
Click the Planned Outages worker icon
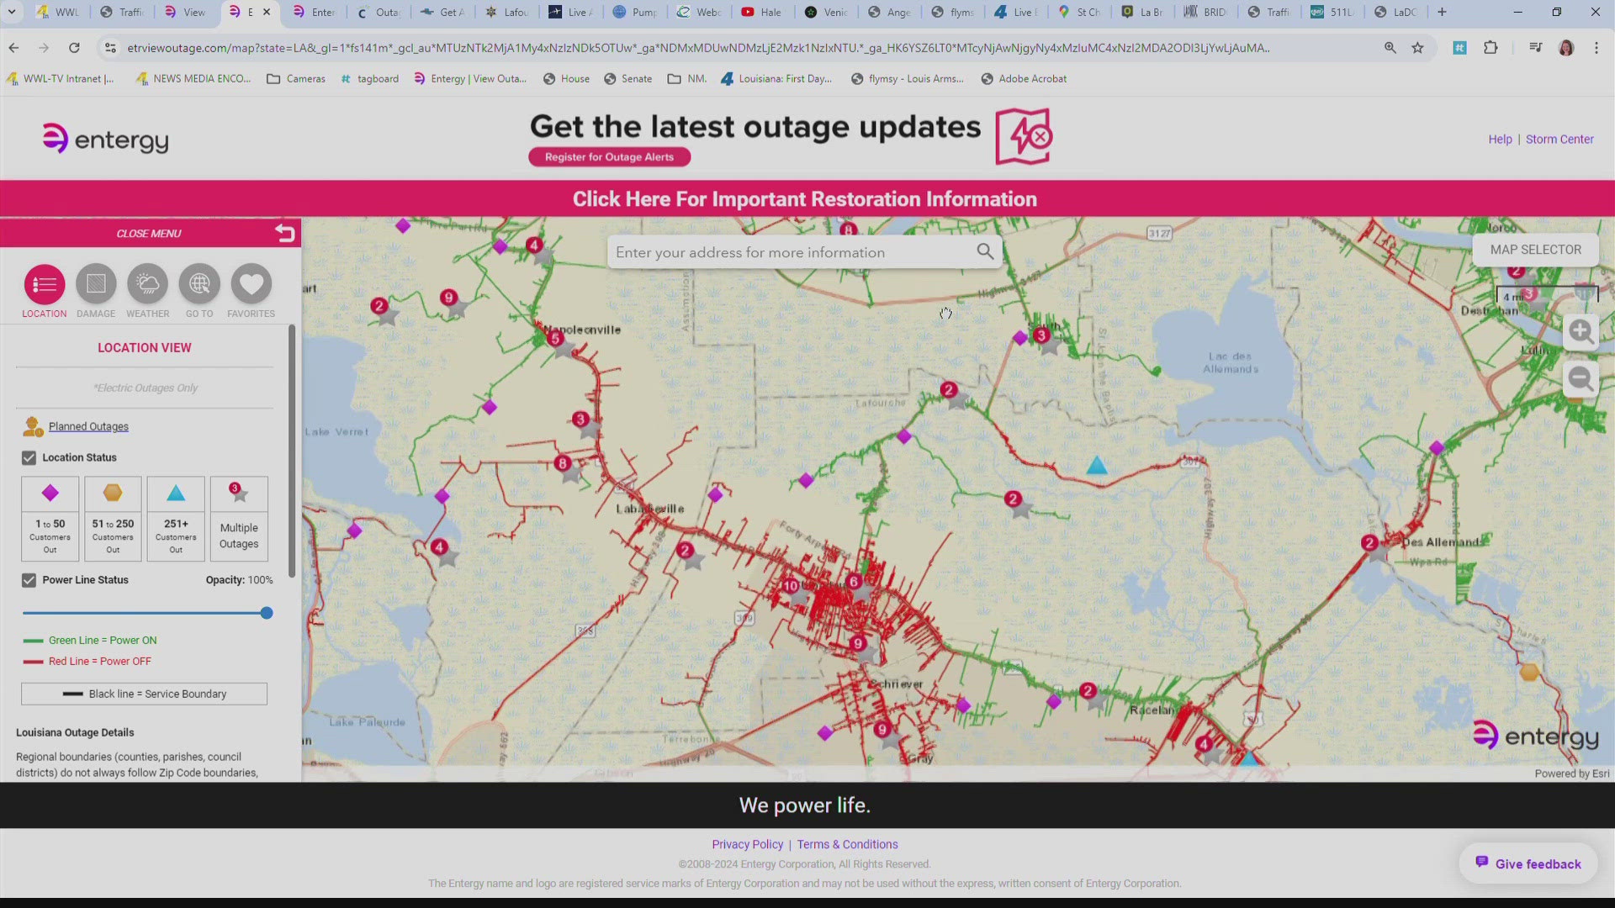click(32, 427)
